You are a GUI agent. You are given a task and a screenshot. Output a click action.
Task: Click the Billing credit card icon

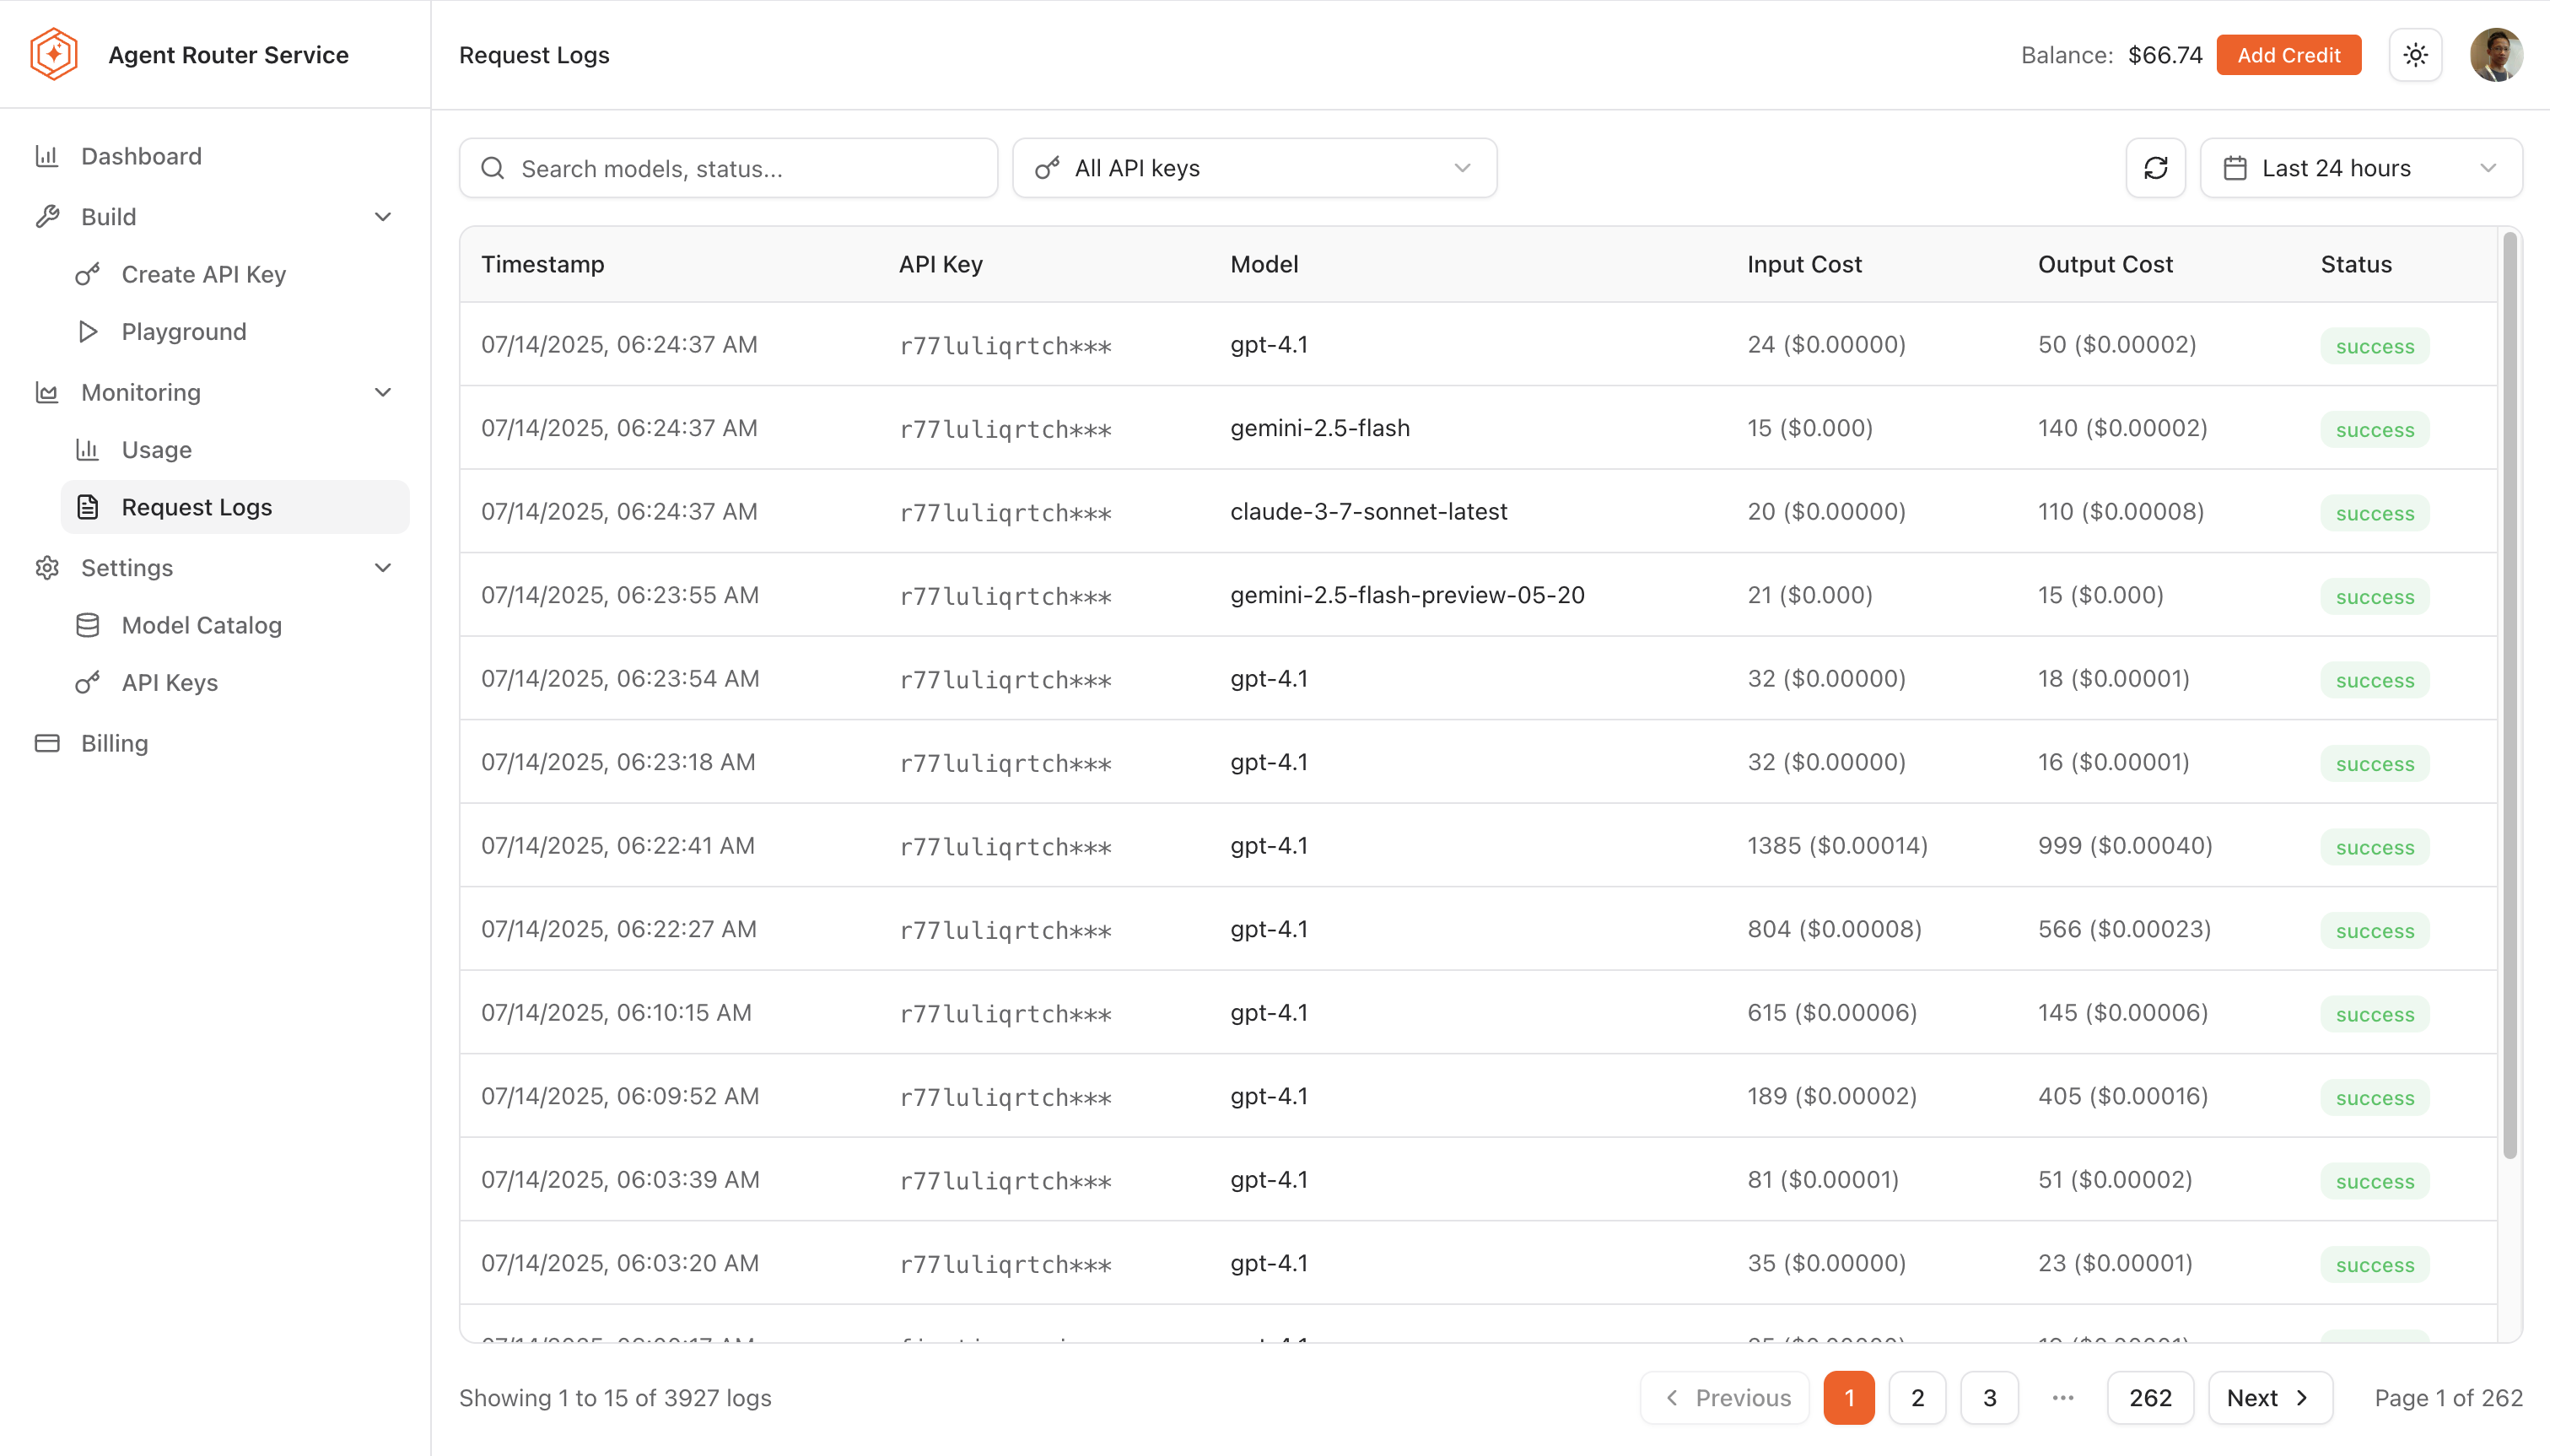(47, 742)
